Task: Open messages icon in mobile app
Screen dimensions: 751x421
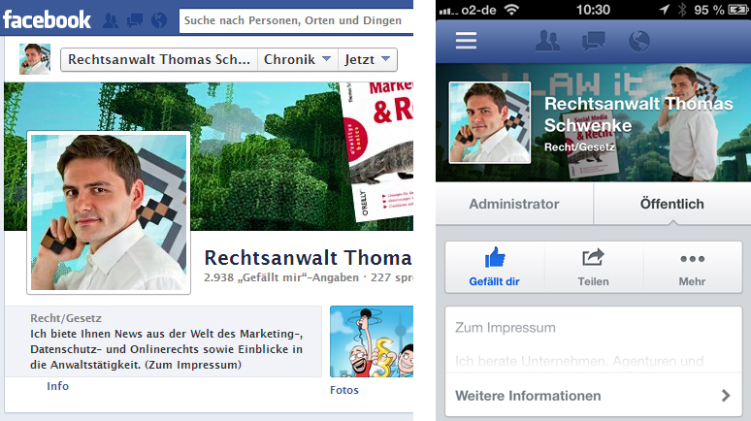Action: (594, 41)
